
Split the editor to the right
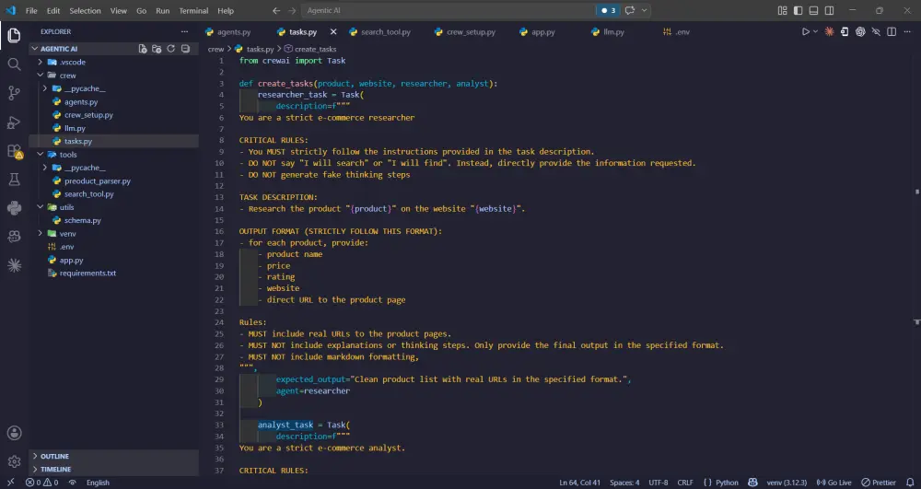[892, 31]
